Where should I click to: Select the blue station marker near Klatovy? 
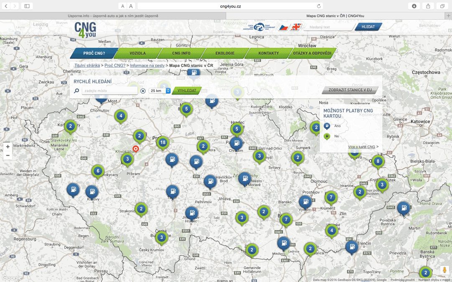click(92, 192)
